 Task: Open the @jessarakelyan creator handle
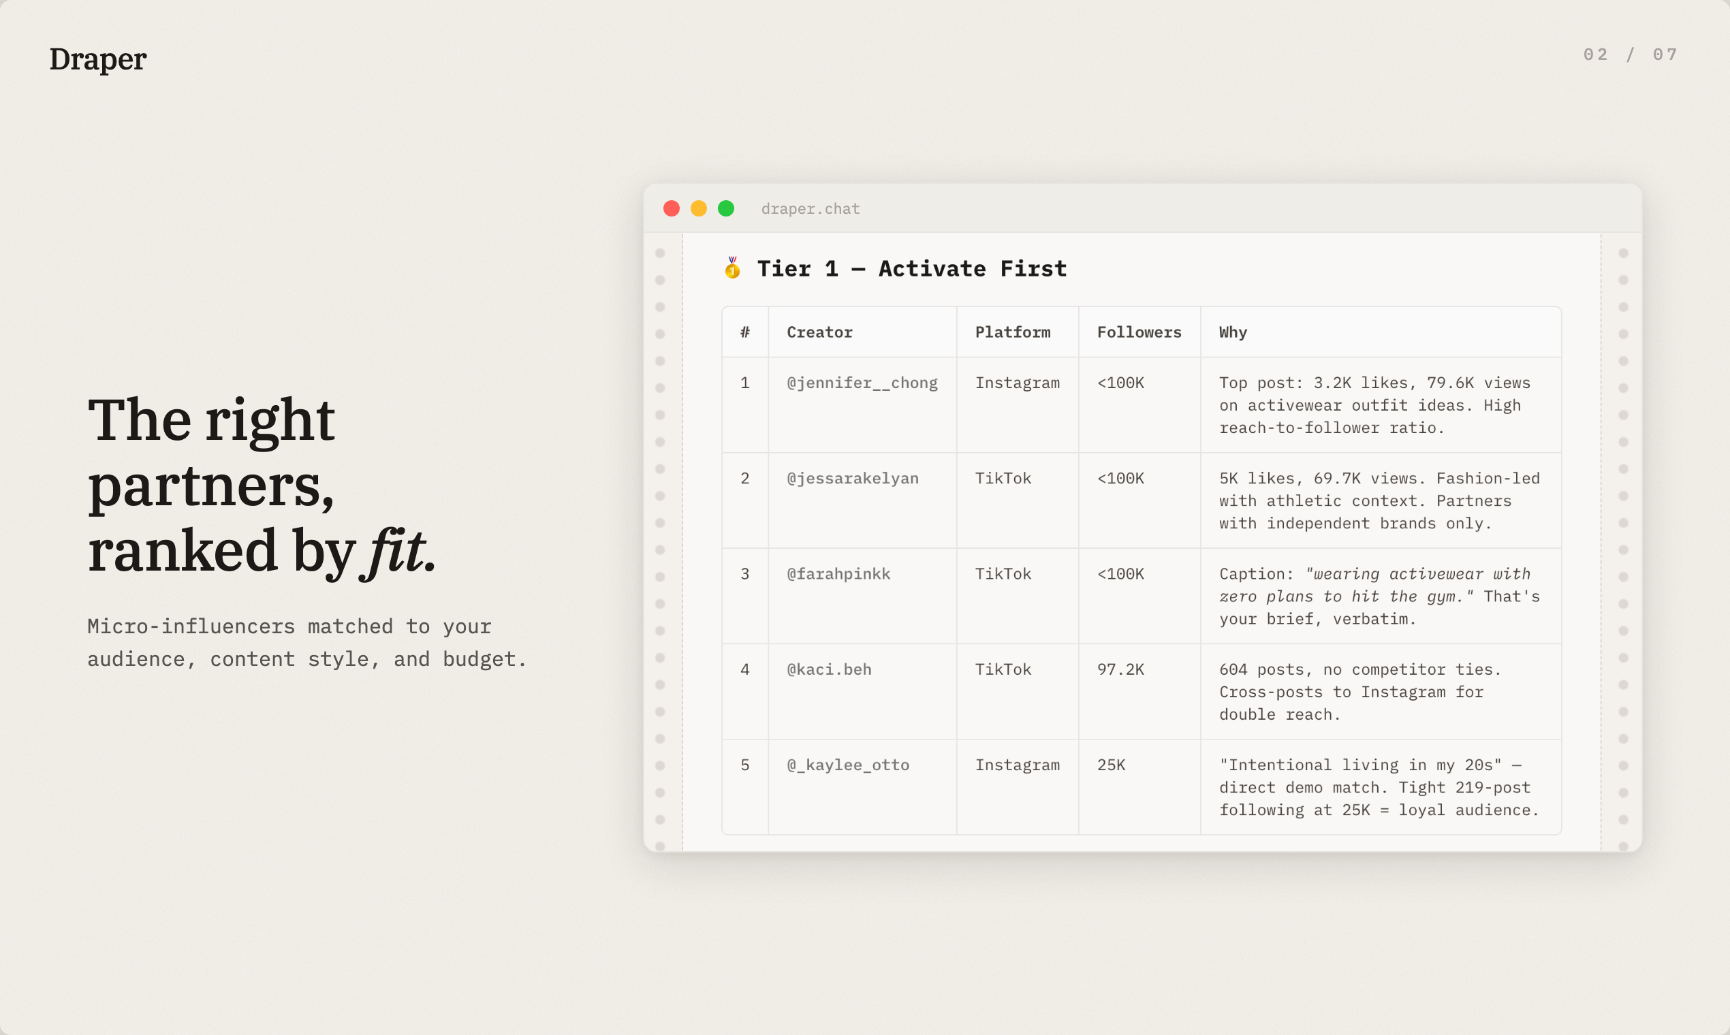point(852,479)
